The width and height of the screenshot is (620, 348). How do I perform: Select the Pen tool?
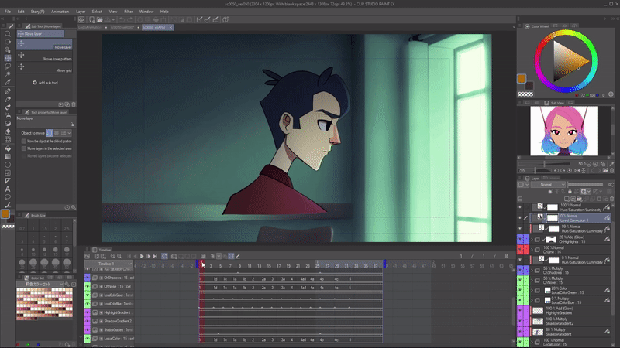click(x=8, y=91)
